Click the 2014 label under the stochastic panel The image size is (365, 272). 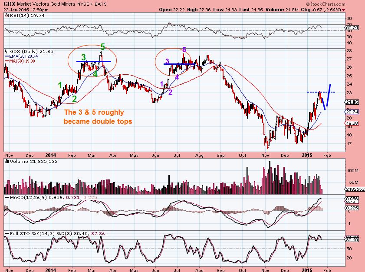51,270
